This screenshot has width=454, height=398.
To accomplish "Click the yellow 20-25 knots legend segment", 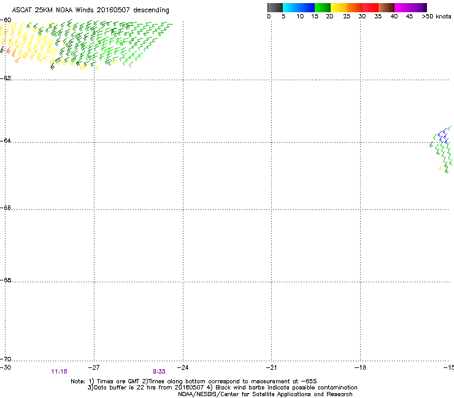I will [339, 7].
